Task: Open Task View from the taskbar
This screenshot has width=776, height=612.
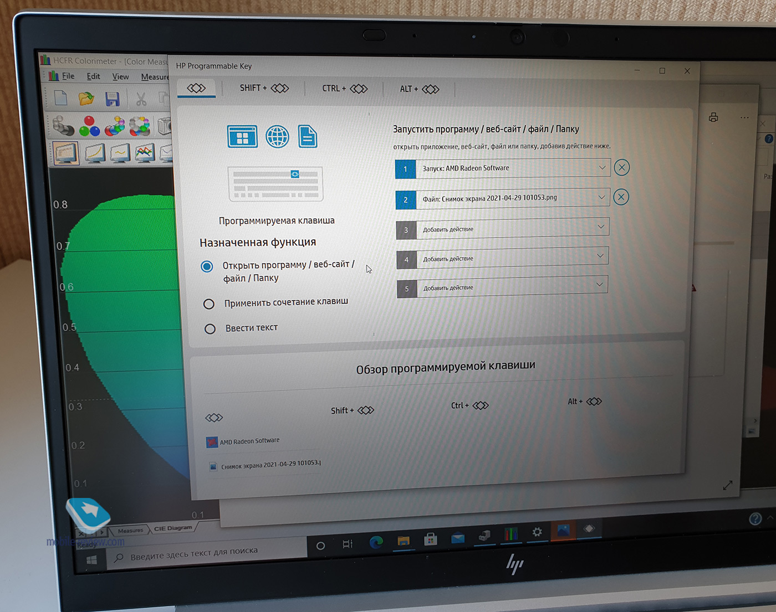Action: coord(348,544)
